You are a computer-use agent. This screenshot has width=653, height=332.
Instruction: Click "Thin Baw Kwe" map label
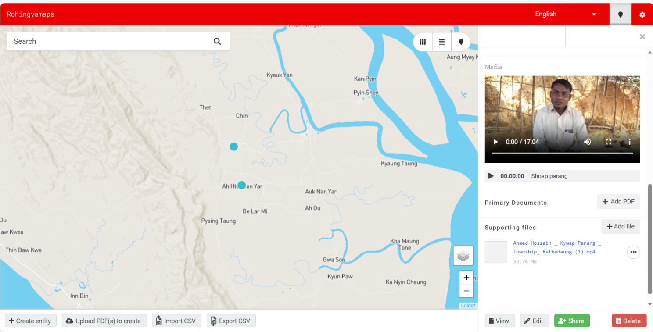[x=24, y=250]
